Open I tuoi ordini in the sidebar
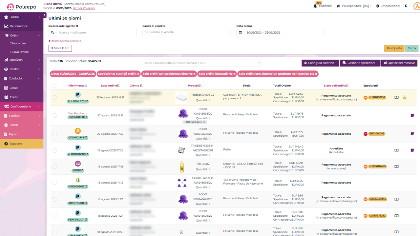Viewport: 420px width, 236px height. click(18, 43)
